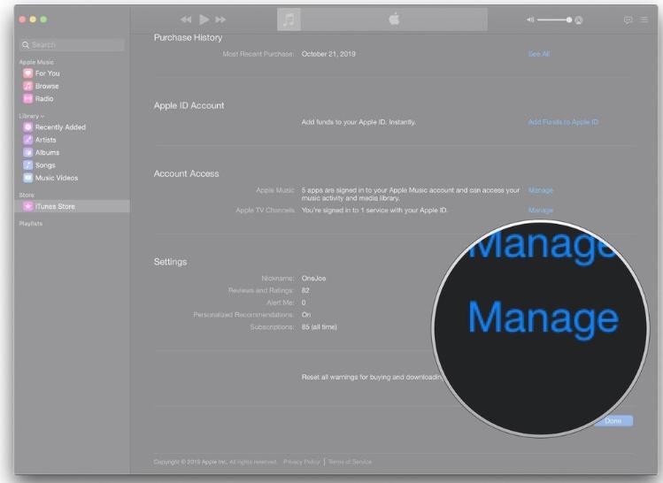663x483 pixels.
Task: Click the sidebar Search field
Action: 72,45
